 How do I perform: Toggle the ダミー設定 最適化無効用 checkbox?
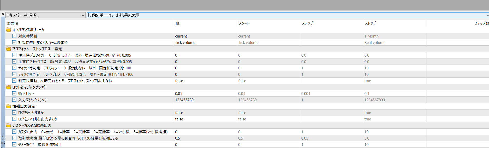(14, 144)
